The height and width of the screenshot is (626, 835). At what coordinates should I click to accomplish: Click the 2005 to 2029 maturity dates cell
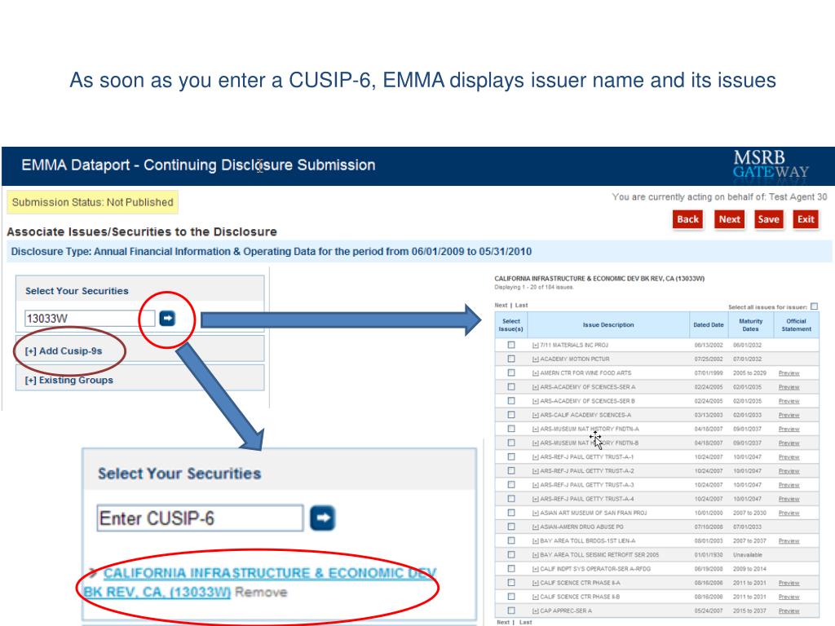(749, 373)
